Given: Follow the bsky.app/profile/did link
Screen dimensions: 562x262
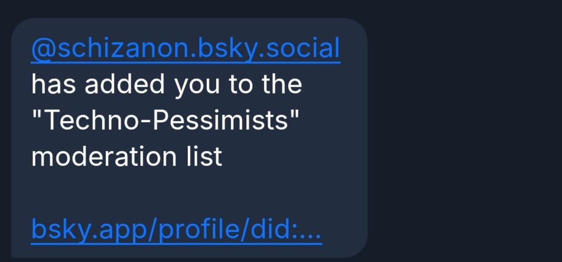Looking at the screenshot, I should click(x=176, y=229).
